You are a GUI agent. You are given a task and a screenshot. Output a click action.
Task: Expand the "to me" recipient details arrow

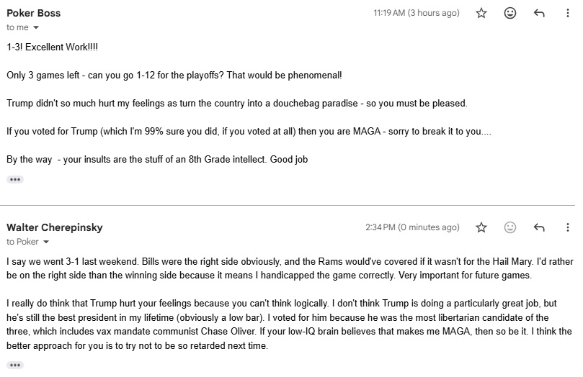click(x=36, y=27)
